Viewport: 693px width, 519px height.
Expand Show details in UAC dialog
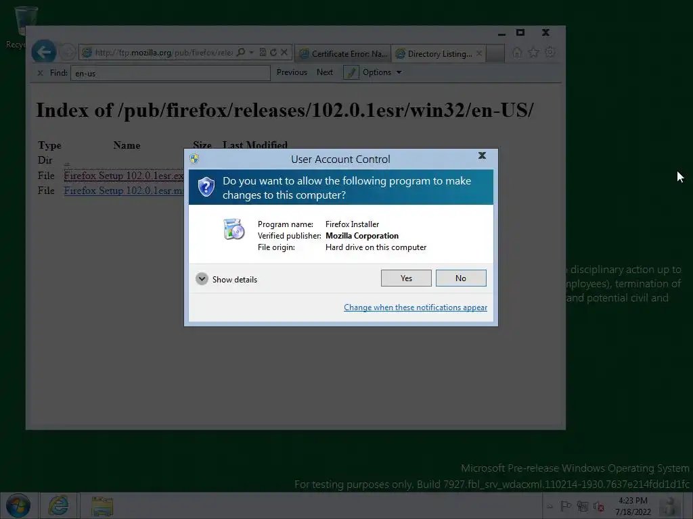tap(226, 279)
